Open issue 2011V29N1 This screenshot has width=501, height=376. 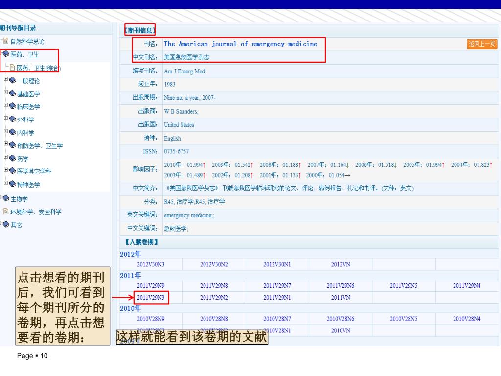tap(277, 298)
